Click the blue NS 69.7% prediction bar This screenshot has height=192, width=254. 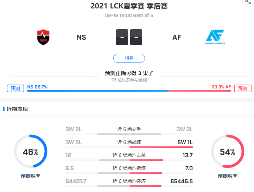pos(98,91)
